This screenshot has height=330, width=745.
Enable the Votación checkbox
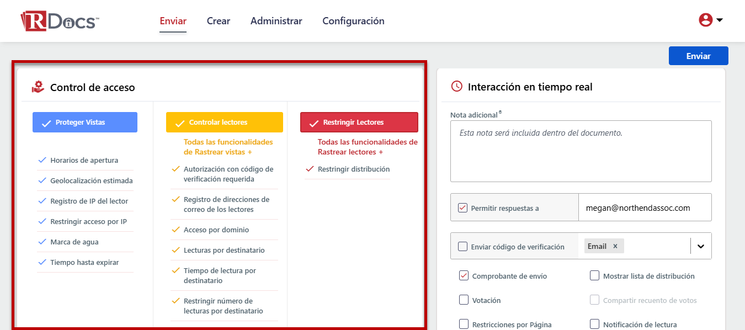click(464, 300)
